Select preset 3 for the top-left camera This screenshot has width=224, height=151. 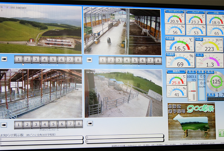coord(36,60)
